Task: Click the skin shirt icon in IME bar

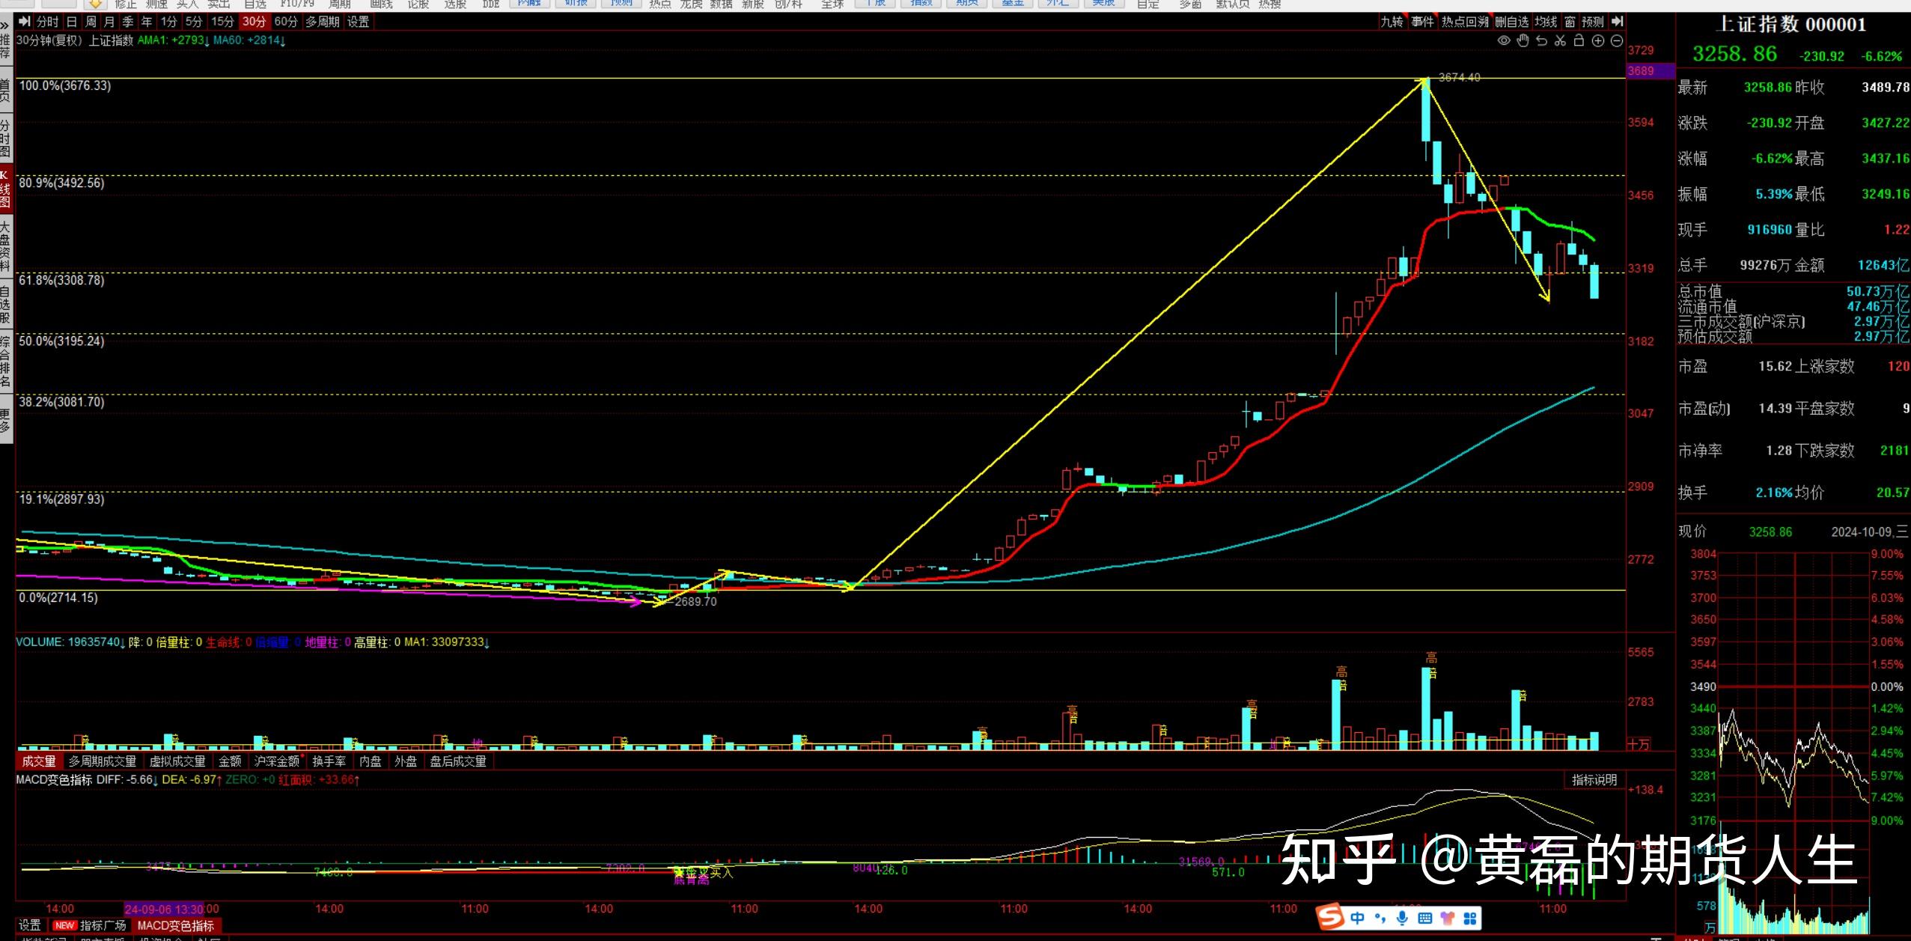Action: pos(1447,918)
